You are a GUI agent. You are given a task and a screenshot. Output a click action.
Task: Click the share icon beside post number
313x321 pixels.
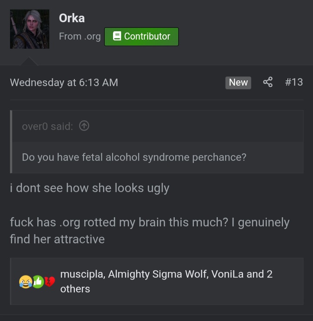(268, 82)
